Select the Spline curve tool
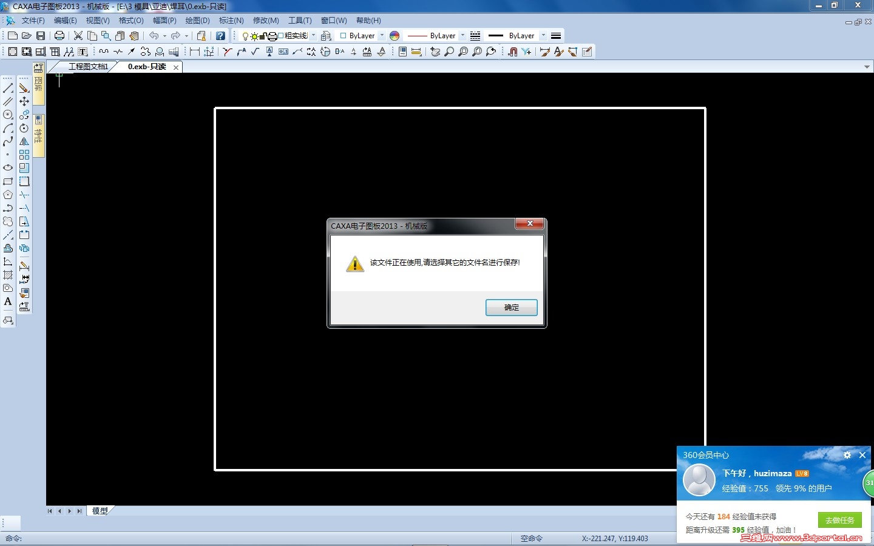Screen dimensions: 874x546 8,142
